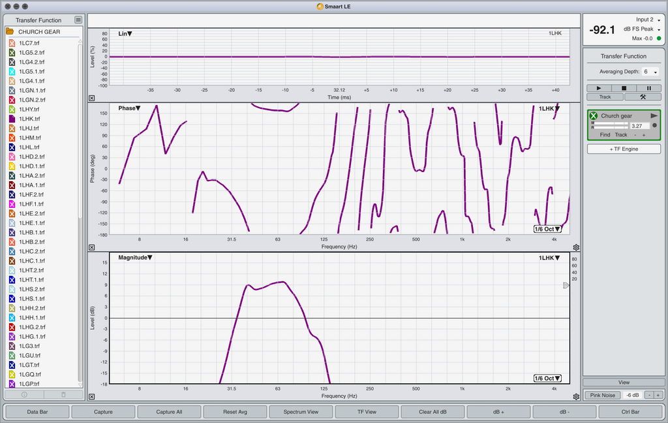Toggle the green Church gear engine indicator
Viewport: 668px width, 423px height.
594,116
